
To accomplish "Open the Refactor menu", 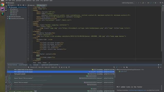I will pyautogui.click(x=29, y=1).
